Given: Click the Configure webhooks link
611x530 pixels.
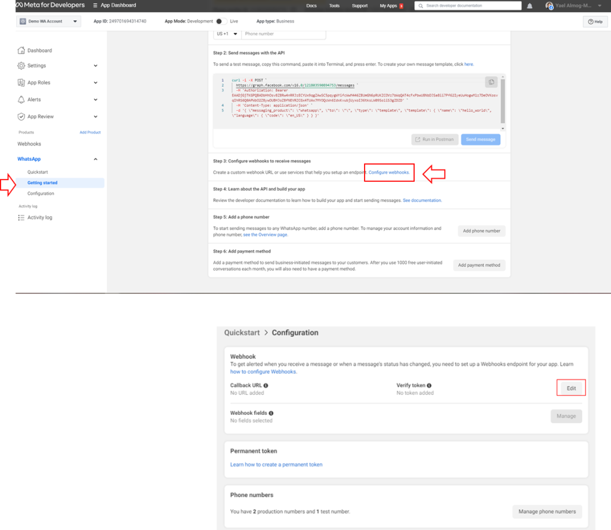Looking at the screenshot, I should 389,172.
